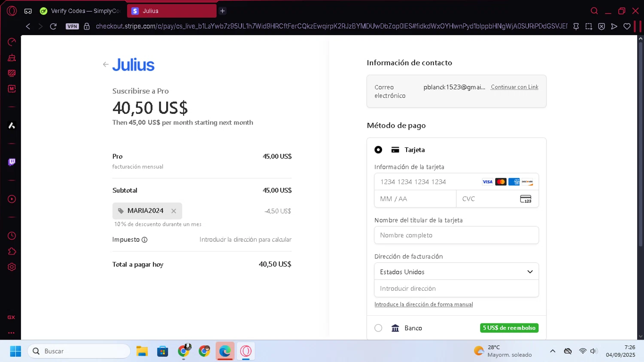Screen dimensions: 644x362
Task: Go back to previous page
Action: [28, 26]
